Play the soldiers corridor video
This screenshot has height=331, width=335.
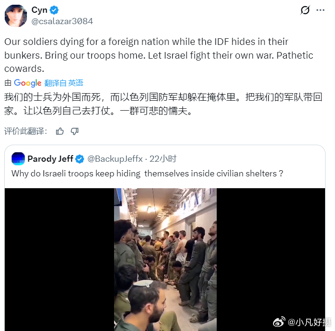(165, 259)
